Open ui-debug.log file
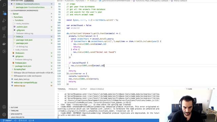Screen dimensions: 217x122 coord(22,47)
